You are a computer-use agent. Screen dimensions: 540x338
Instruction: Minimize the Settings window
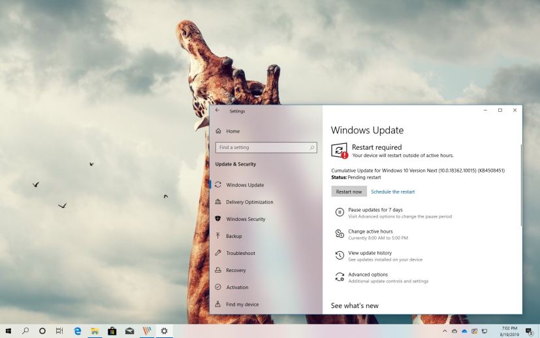click(x=485, y=110)
